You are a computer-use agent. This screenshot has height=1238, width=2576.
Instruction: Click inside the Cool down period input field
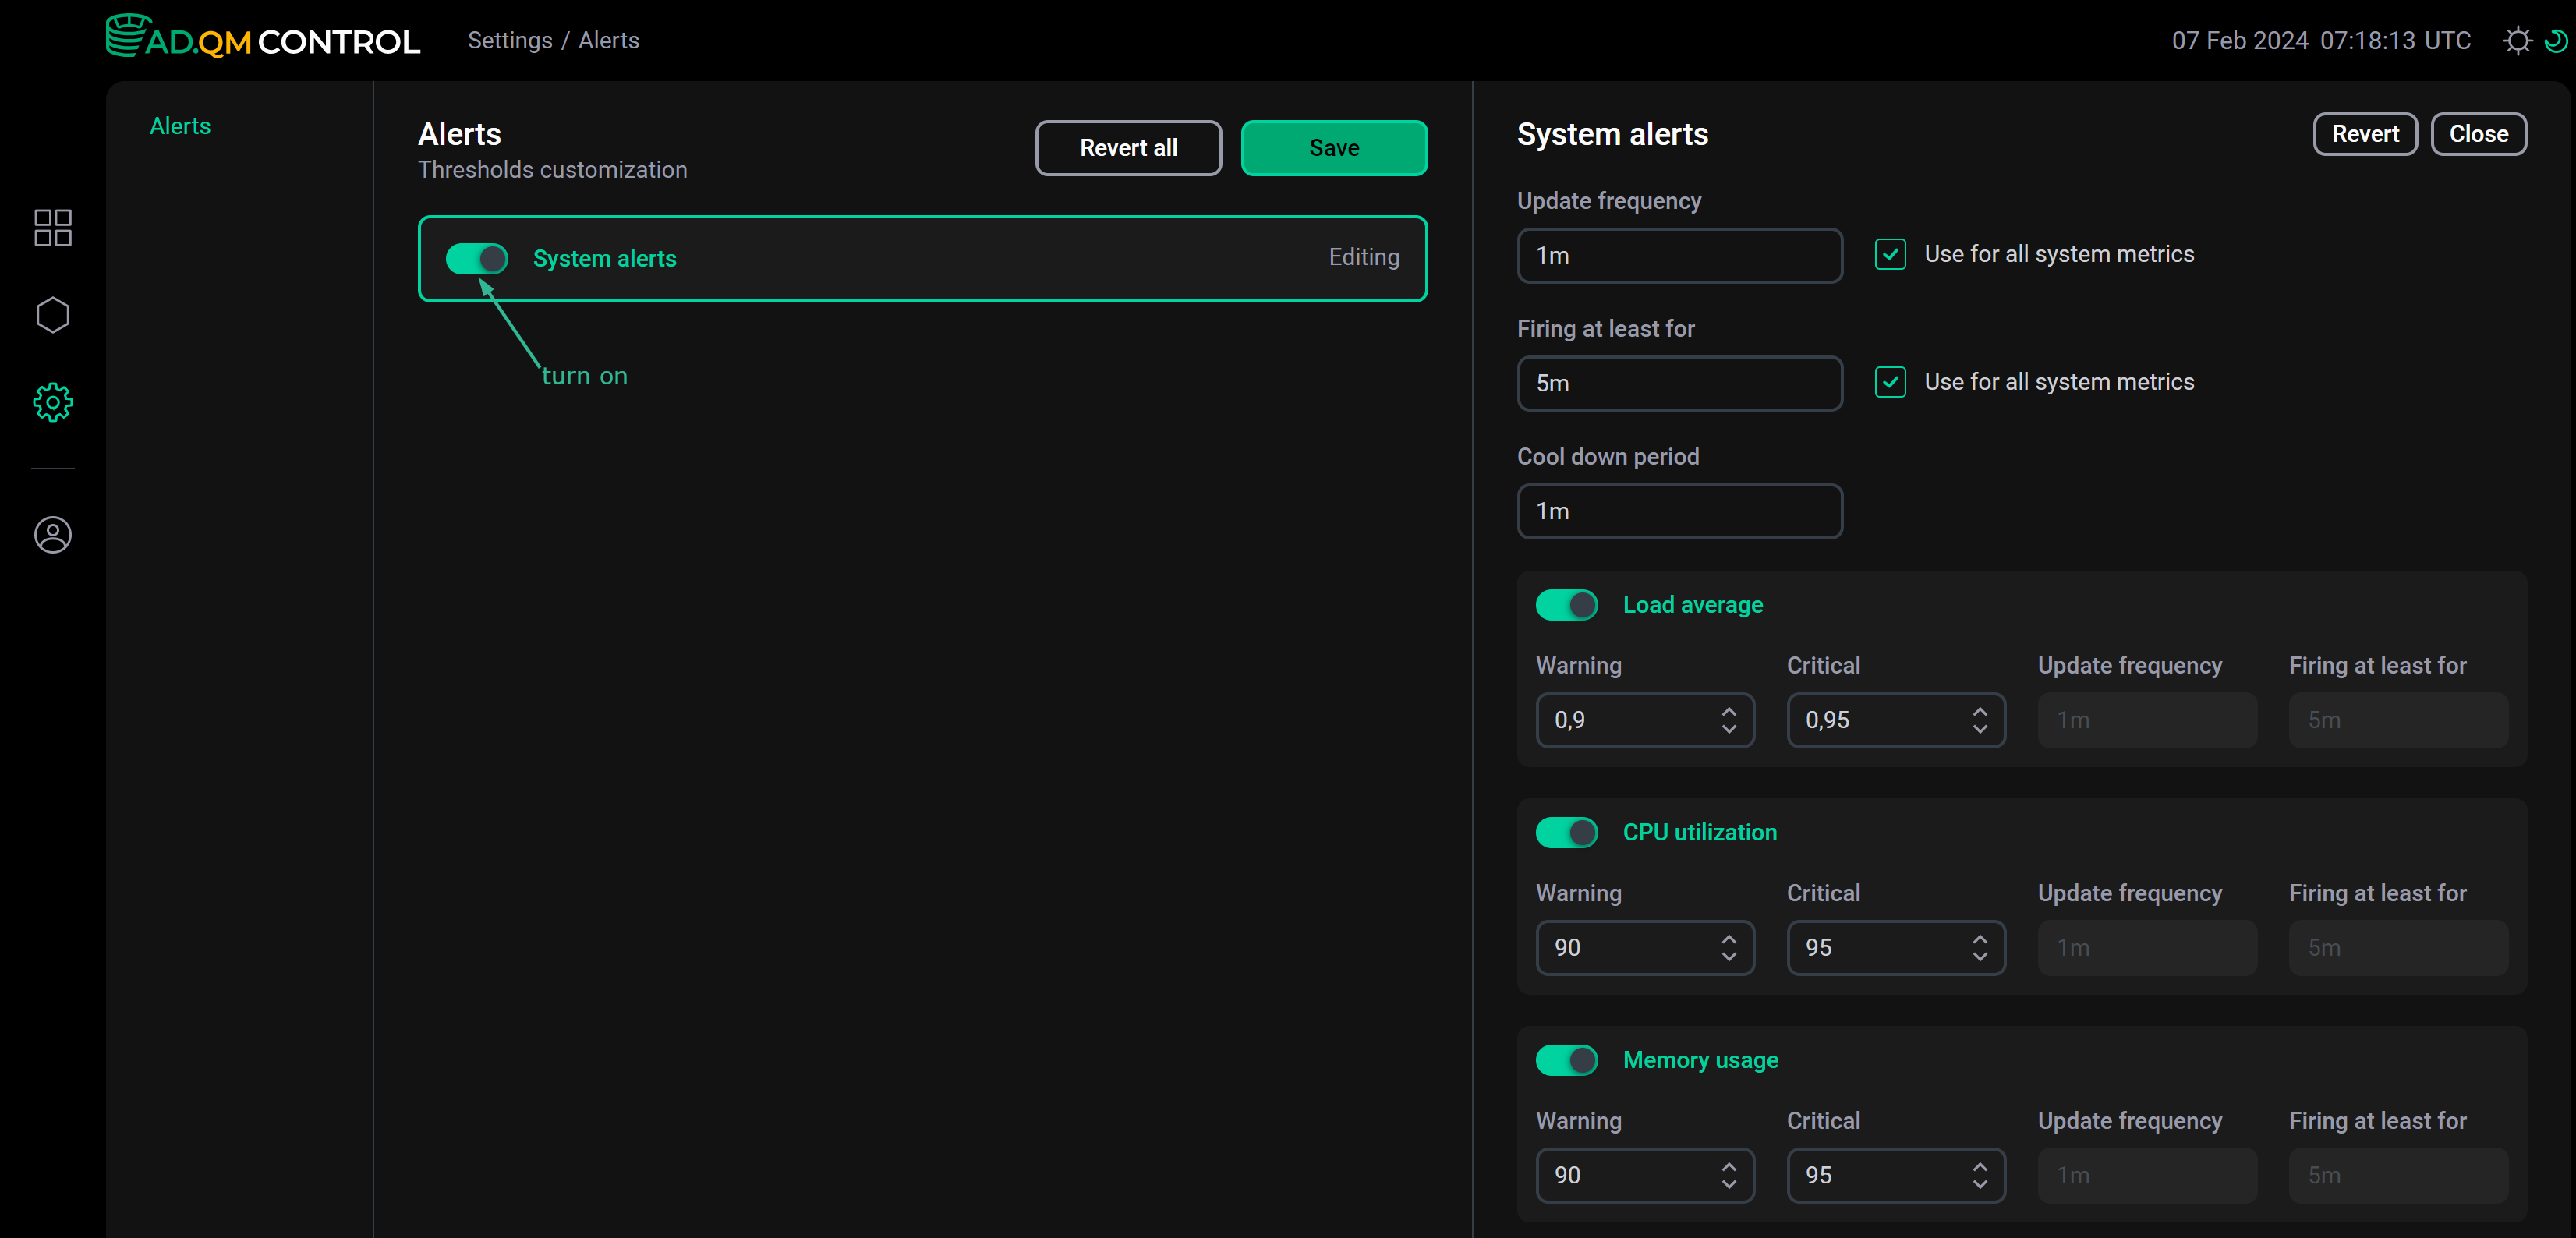coord(1679,511)
